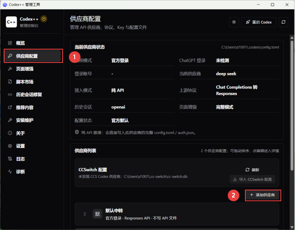The height and width of the screenshot is (230, 295).
Task: Open 脚本市场 script market
Action: coord(33,82)
